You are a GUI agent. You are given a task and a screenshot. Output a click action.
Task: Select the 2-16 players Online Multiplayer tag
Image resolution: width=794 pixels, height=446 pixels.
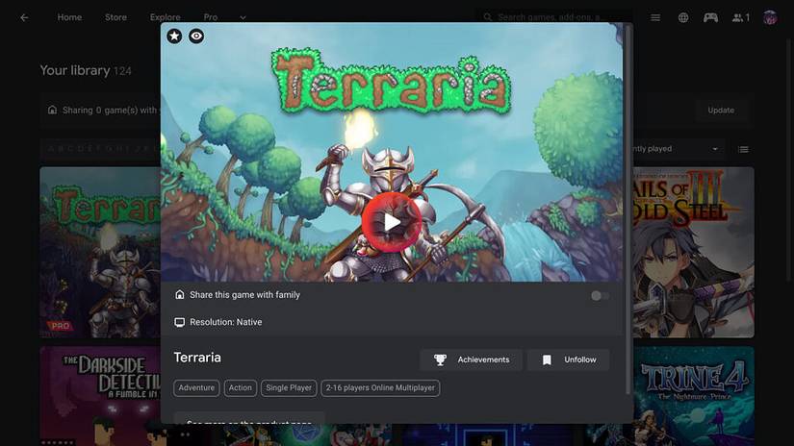click(x=380, y=388)
